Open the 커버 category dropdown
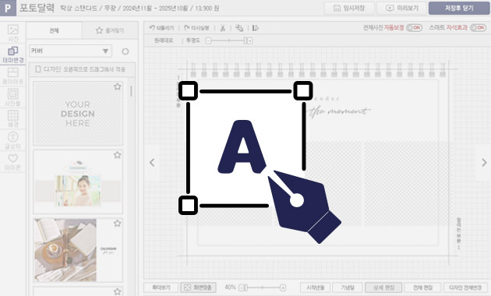This screenshot has height=296, width=491. tap(70, 51)
